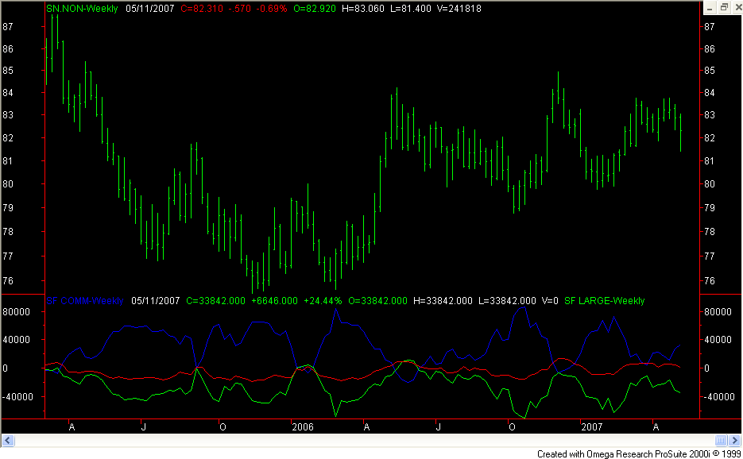
Task: Click the 2007 label on time axis
Action: (x=592, y=427)
